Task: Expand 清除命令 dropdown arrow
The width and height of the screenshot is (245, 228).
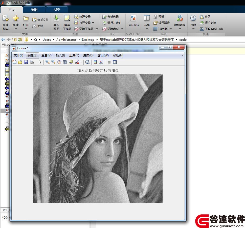Action: 122,29
